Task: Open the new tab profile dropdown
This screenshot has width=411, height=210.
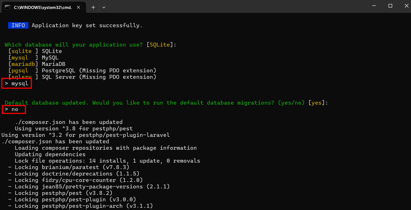Action: click(104, 8)
